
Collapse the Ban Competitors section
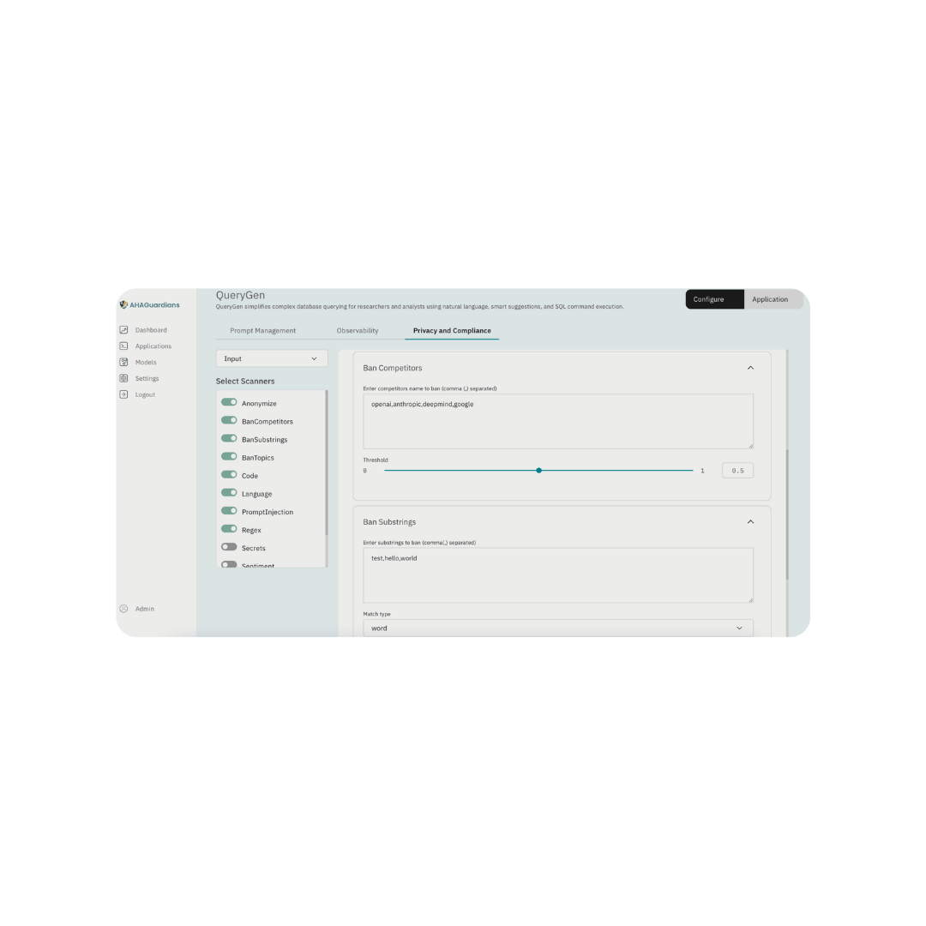coord(750,368)
